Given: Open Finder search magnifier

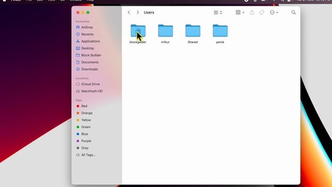Looking at the screenshot, I should coord(293,12).
